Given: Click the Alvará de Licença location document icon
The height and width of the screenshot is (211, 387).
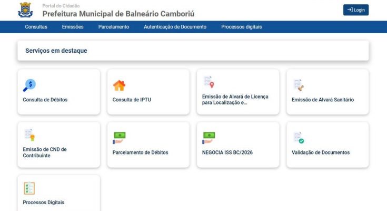Looking at the screenshot, I should (x=209, y=83).
